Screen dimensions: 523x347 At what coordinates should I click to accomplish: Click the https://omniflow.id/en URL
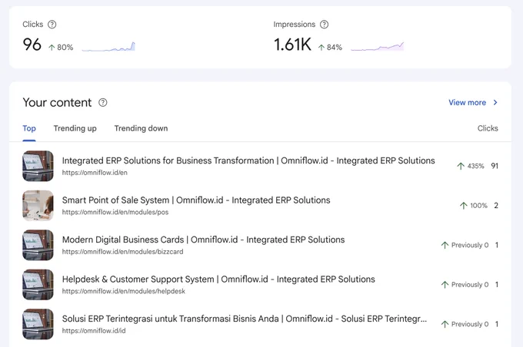tap(95, 173)
